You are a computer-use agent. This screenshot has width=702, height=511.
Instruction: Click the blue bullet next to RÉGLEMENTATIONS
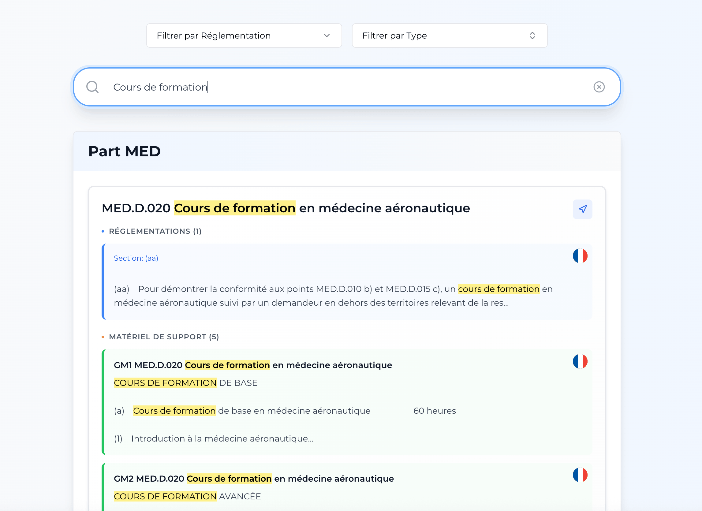point(103,231)
